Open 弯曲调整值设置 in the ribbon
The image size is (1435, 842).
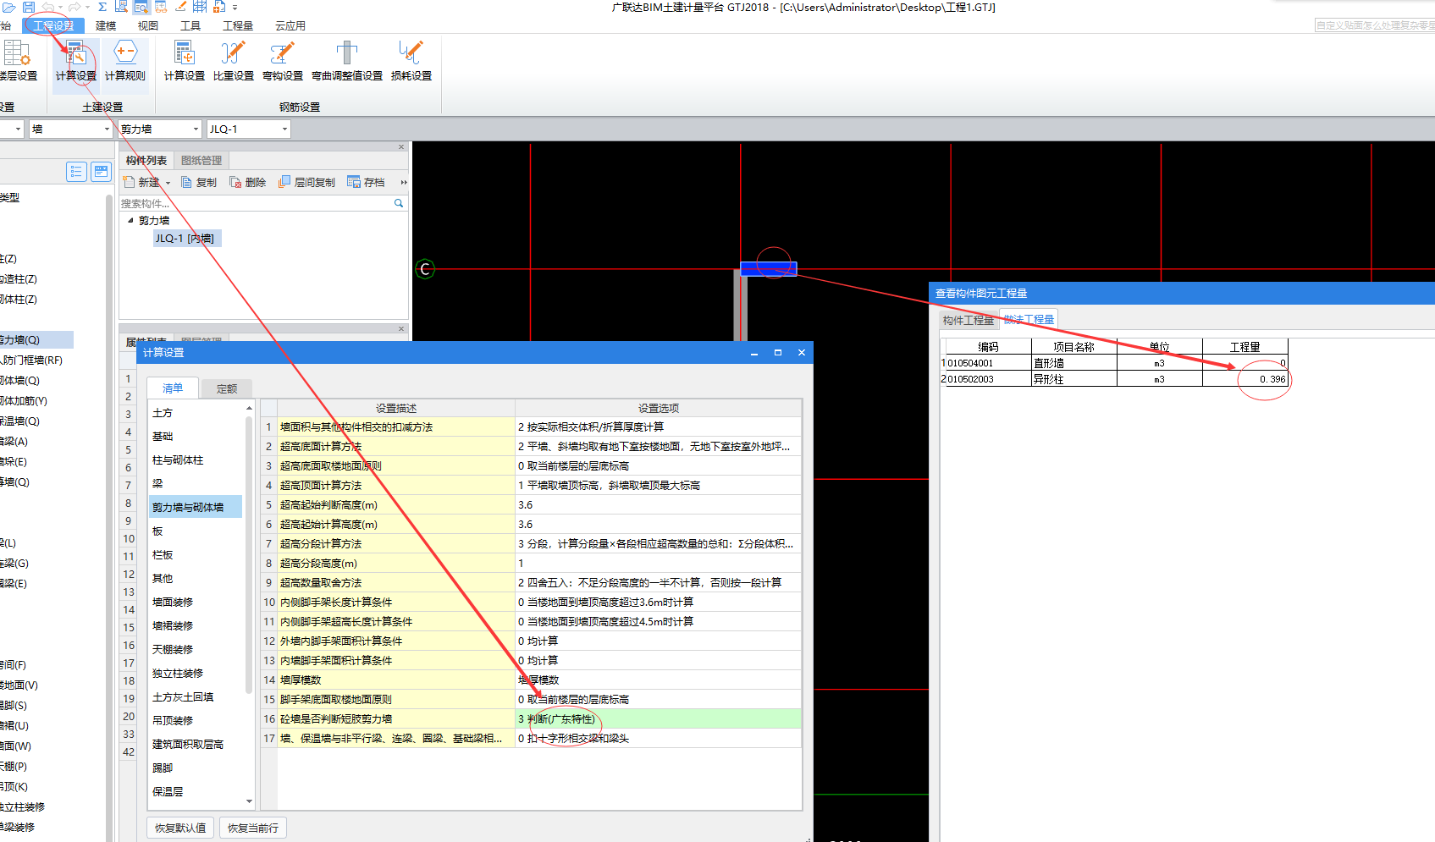347,60
